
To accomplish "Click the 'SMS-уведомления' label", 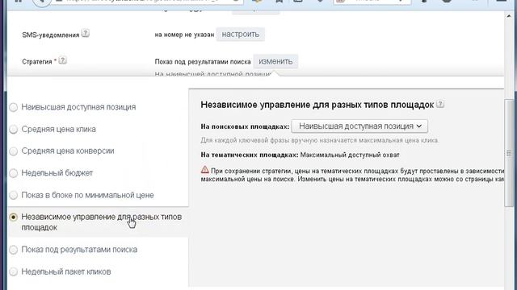I will tap(50, 35).
